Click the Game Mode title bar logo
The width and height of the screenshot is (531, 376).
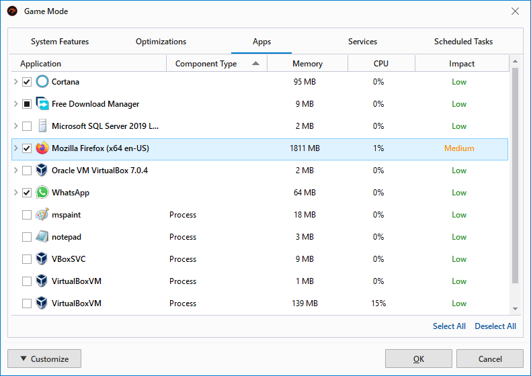(12, 11)
